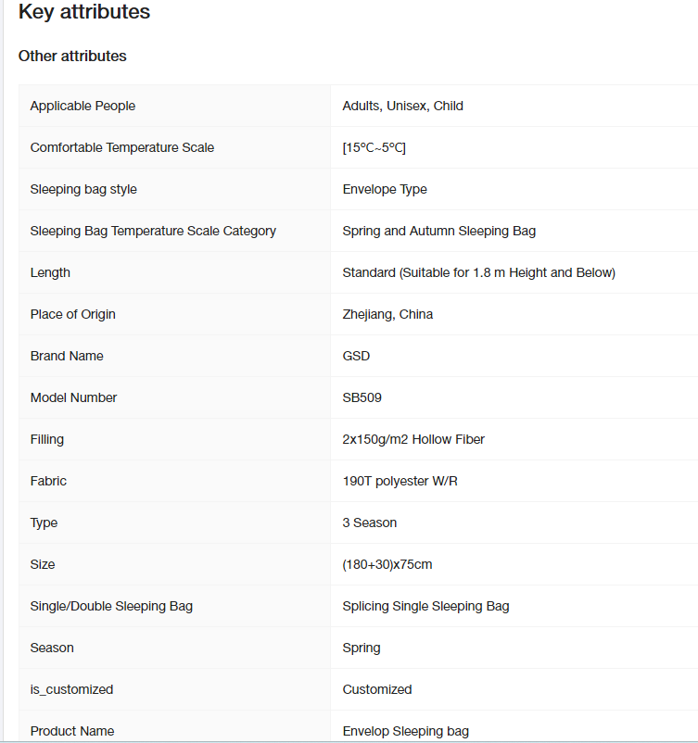The image size is (698, 743).
Task: Select the Other attributes subheading
Action: click(x=72, y=56)
